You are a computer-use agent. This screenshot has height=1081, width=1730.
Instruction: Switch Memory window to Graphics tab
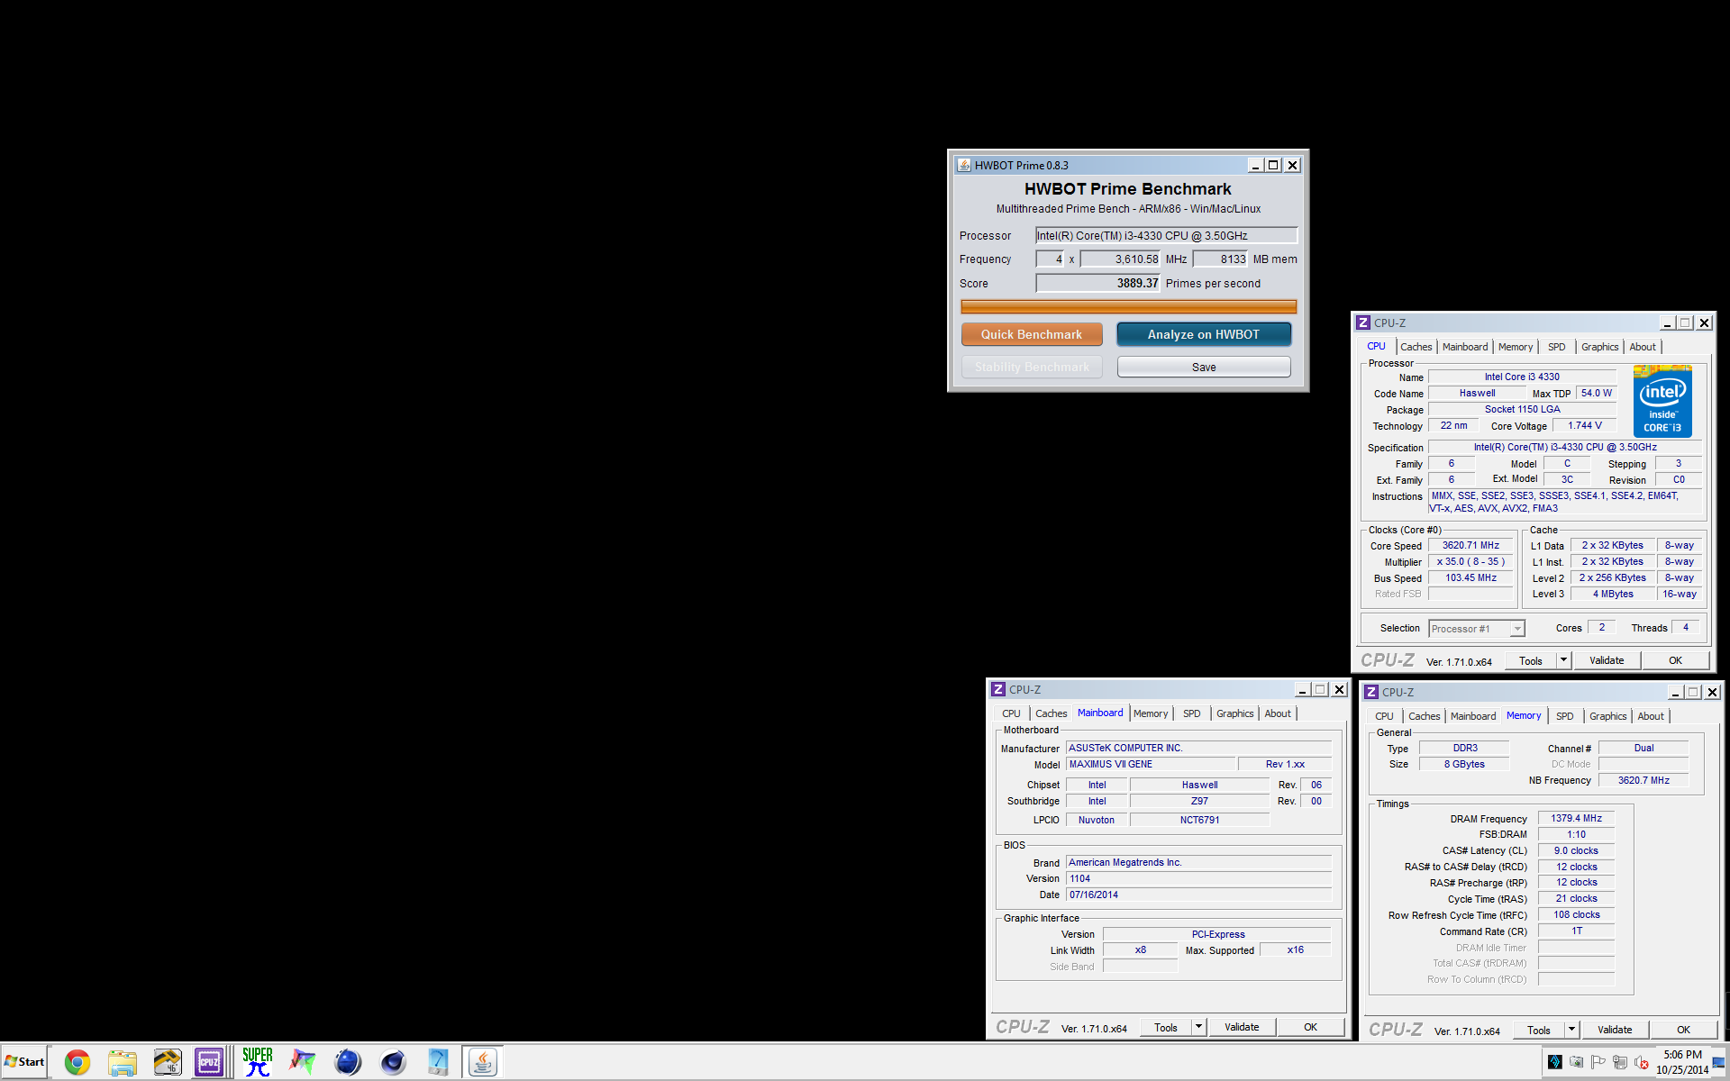(1607, 716)
